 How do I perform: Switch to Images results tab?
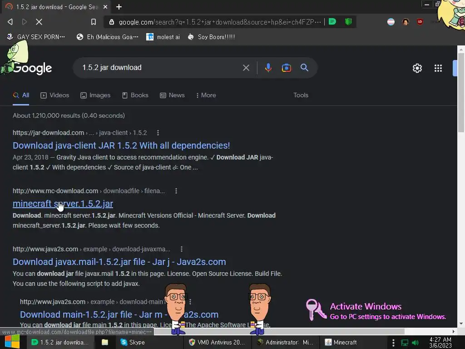point(95,95)
